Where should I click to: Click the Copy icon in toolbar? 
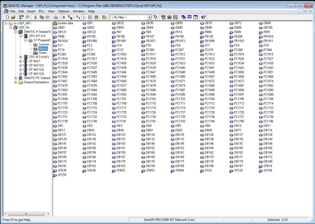click(42, 17)
